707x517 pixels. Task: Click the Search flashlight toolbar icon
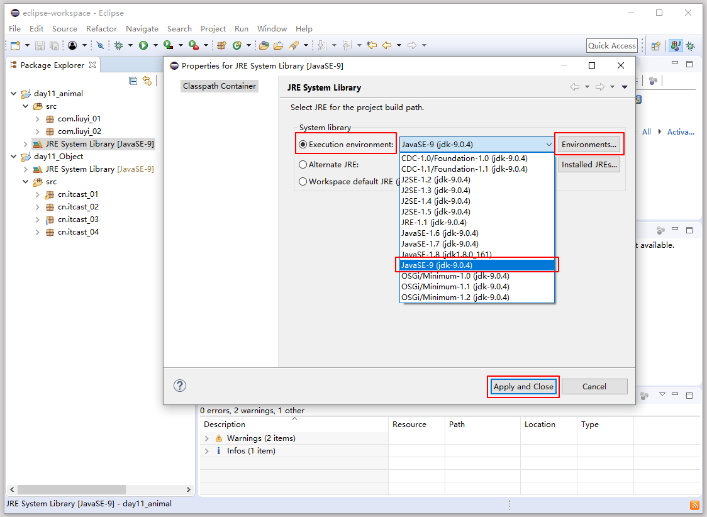tap(294, 45)
